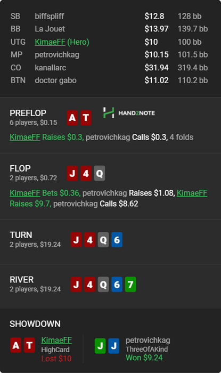Select the red Jack flop card

click(x=72, y=173)
